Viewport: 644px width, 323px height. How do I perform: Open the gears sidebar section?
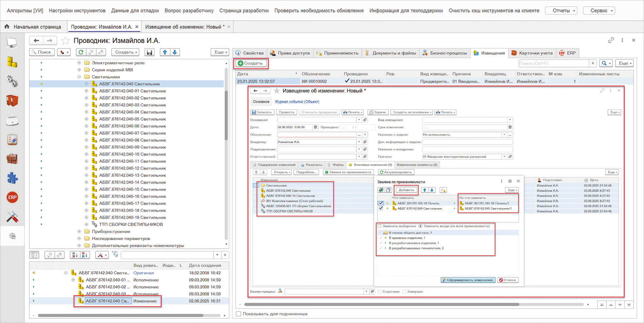(12, 81)
